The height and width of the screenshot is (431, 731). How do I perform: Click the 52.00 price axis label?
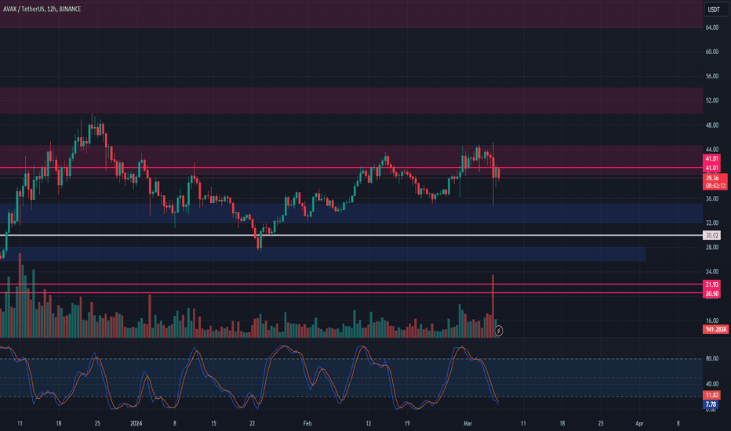coord(712,100)
